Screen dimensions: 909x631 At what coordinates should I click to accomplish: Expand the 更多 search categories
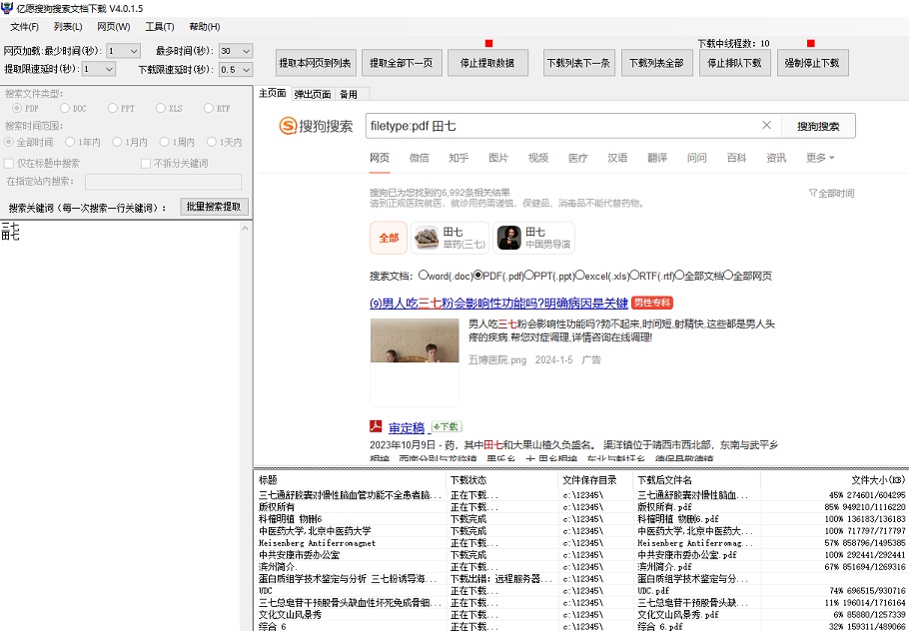tap(820, 158)
